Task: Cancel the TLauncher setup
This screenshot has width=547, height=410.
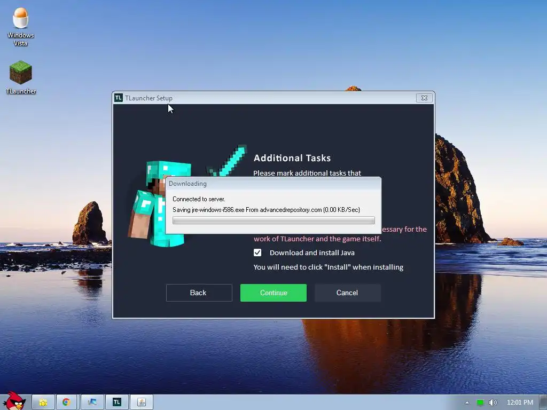Action: pyautogui.click(x=347, y=293)
